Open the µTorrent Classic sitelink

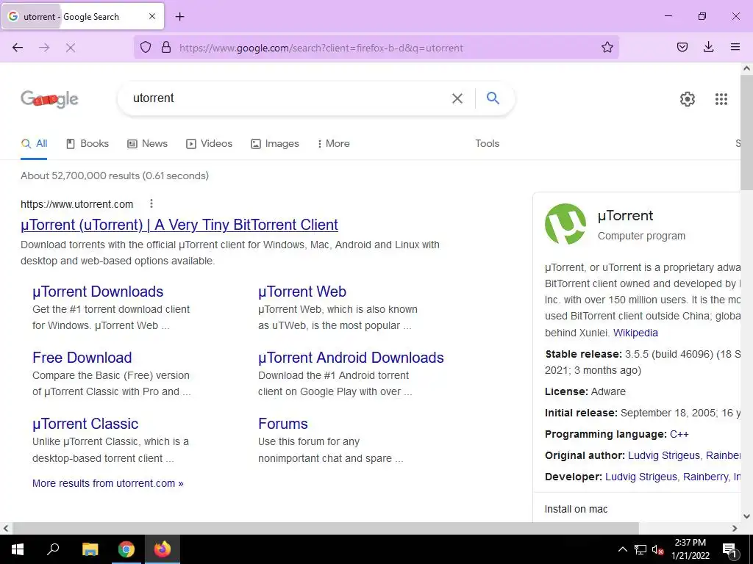85,424
